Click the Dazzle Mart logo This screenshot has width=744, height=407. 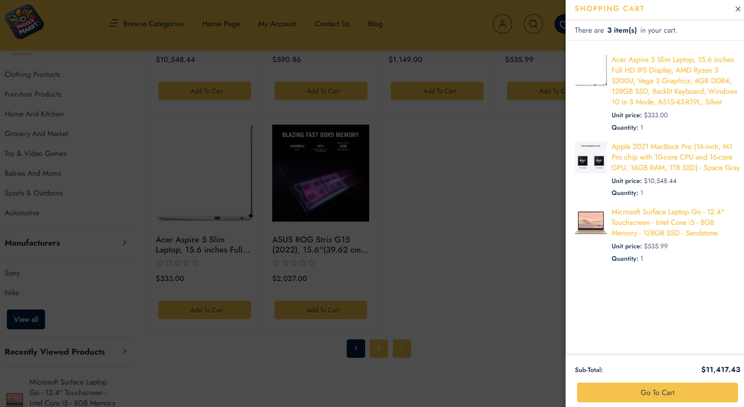tap(24, 22)
